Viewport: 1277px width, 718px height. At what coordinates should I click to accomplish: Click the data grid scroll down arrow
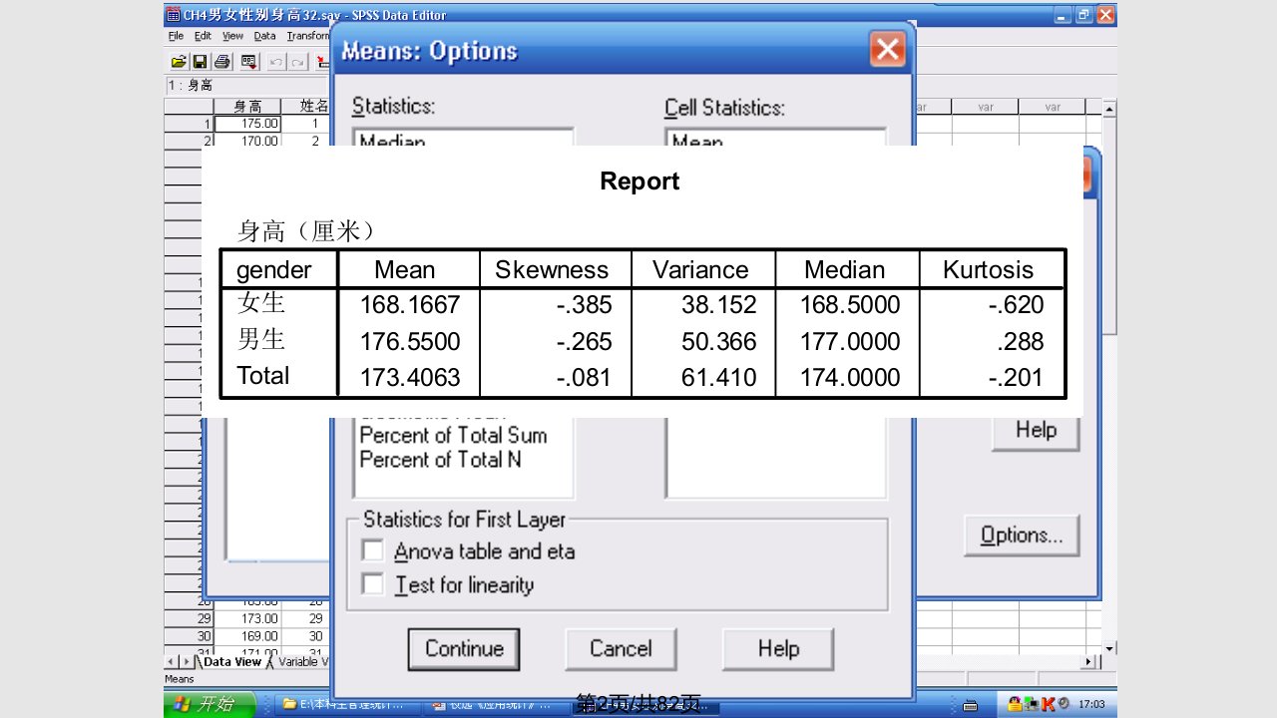click(1109, 647)
